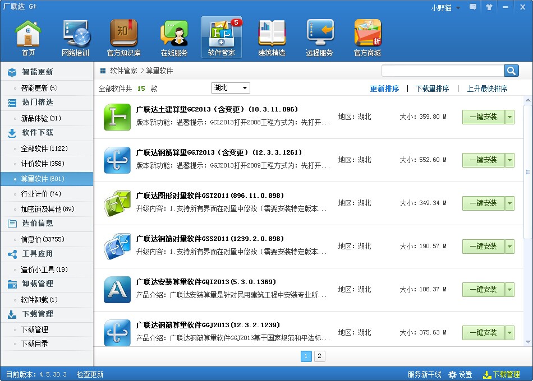Open the 首页 home icon
This screenshot has width=533, height=381.
point(28,38)
